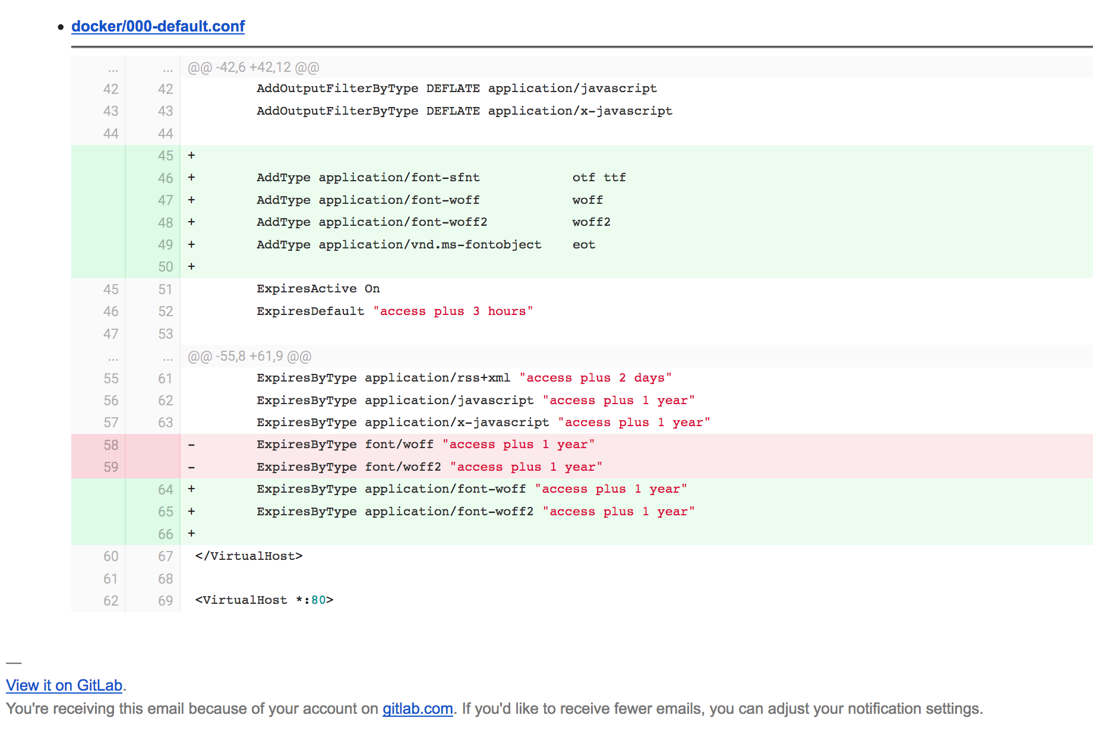Open the gitlab.com link in footer
The width and height of the screenshot is (1093, 737).
point(417,708)
